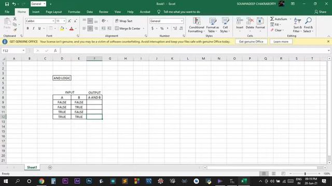Image resolution: width=332 pixels, height=186 pixels.
Task: Click AutoSum sigma button
Action: pos(279,19)
